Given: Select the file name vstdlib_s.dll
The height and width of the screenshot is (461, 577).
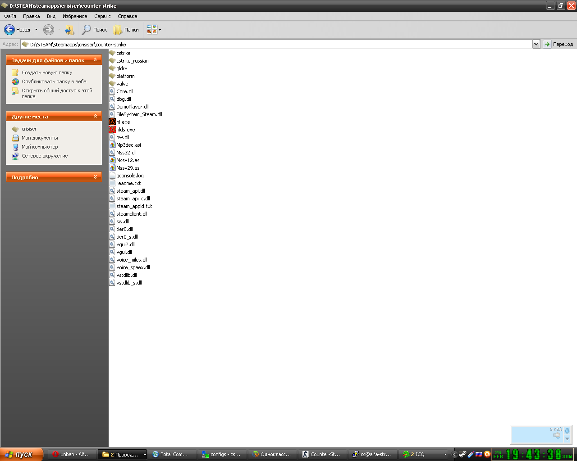Looking at the screenshot, I should coord(129,283).
